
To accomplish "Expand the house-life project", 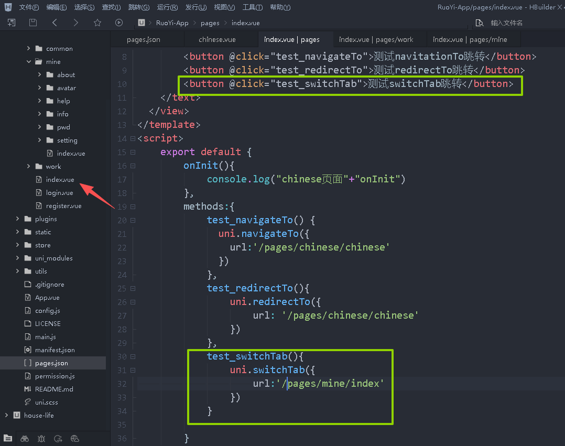I will (x=7, y=415).
